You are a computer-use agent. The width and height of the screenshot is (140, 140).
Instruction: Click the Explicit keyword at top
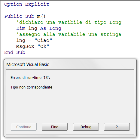(x=37, y=4)
